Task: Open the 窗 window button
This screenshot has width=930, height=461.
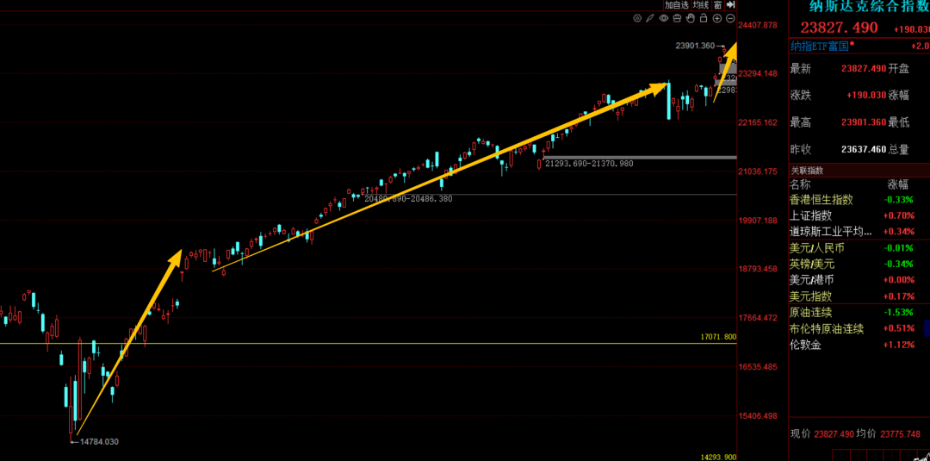Action: tap(717, 5)
